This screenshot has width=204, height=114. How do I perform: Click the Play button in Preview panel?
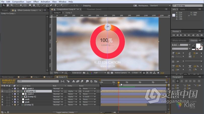point(181,35)
